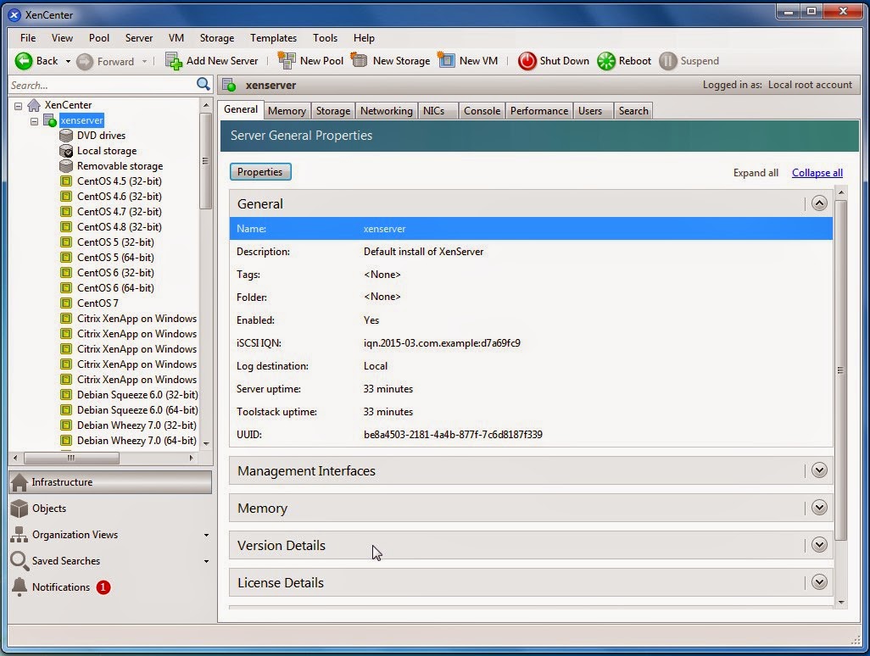Click the Reboot toolbar icon
The height and width of the screenshot is (656, 870).
(x=605, y=60)
